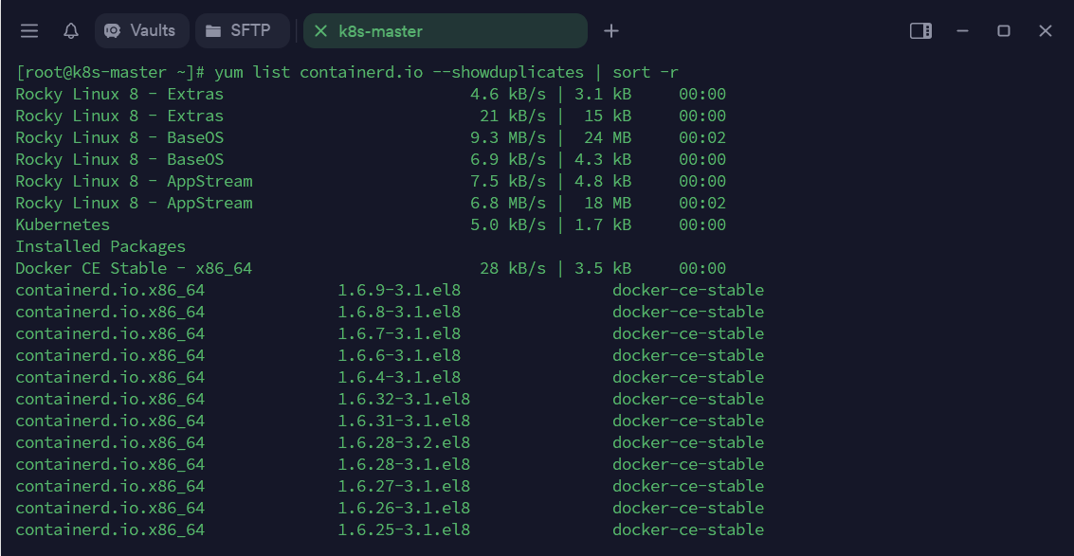The image size is (1074, 556).
Task: Open the notifications bell
Action: (71, 31)
